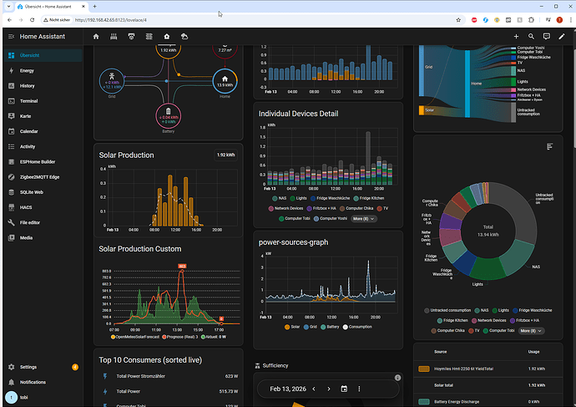Open Settings at the sidebar bottom
576x407 pixels.
pos(28,367)
